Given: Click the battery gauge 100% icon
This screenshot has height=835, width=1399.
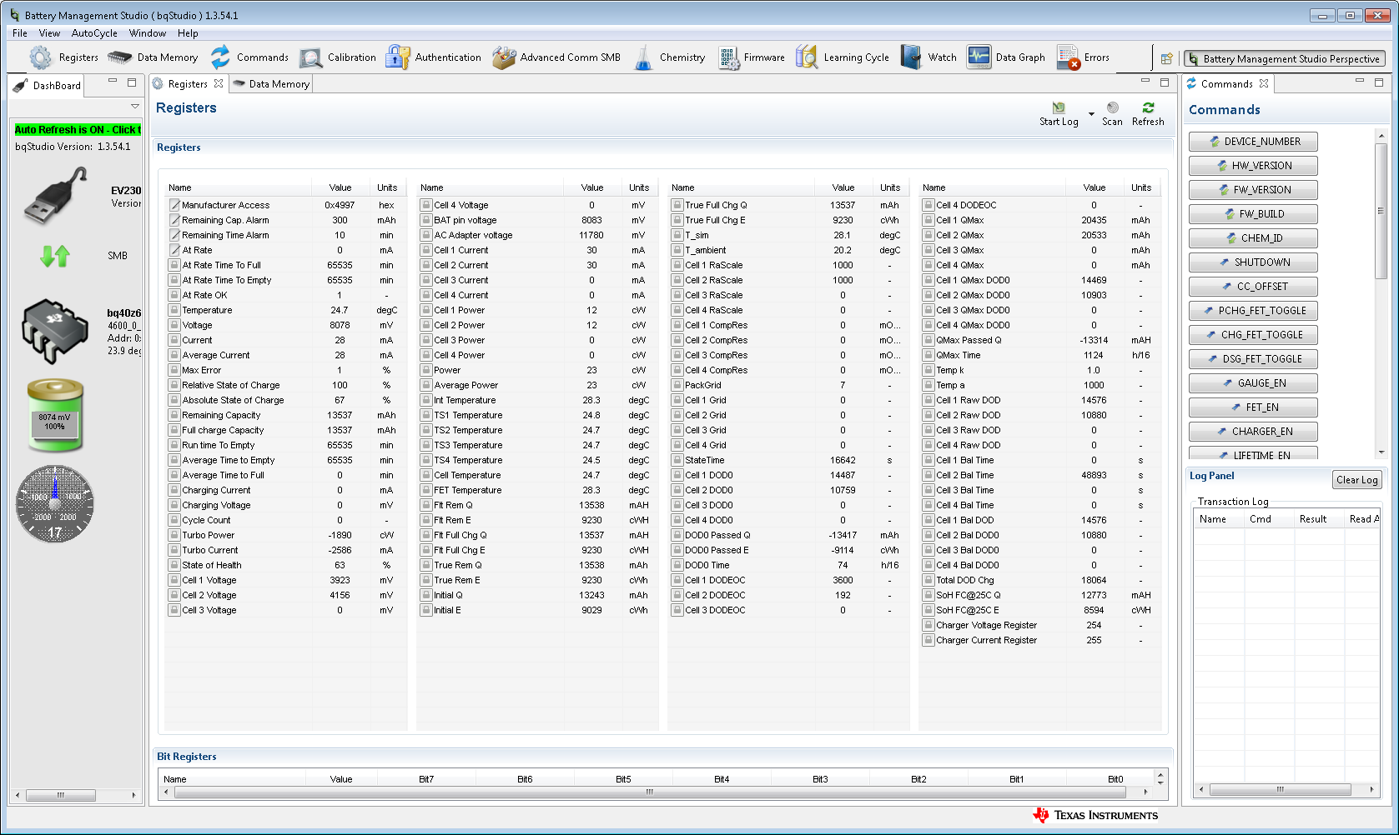Looking at the screenshot, I should tap(55, 415).
